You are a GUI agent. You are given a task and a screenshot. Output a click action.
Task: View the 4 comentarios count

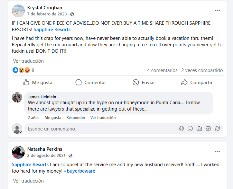point(162,70)
